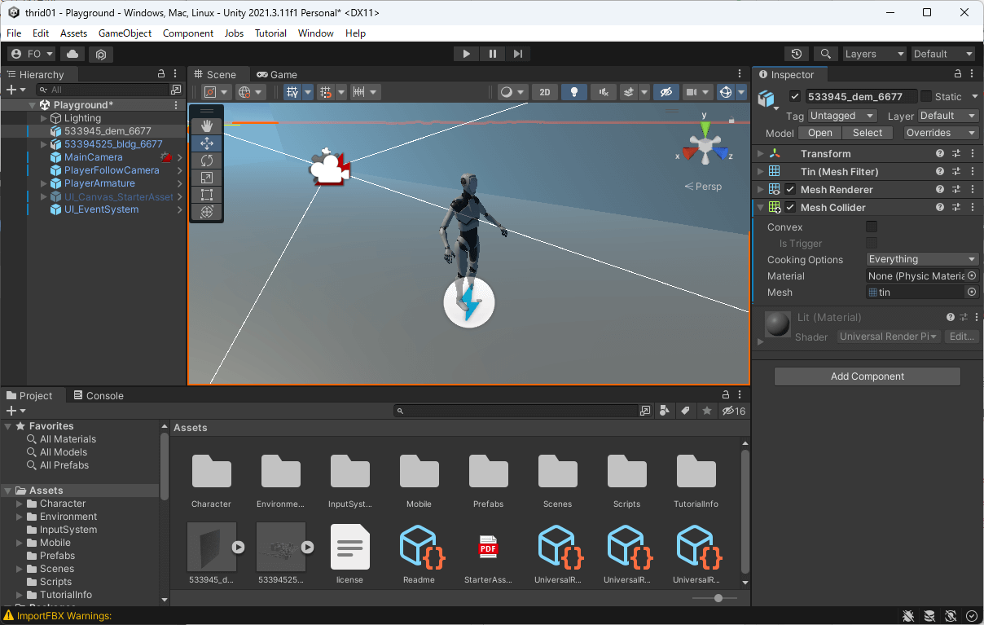Click the MainCamera gizmo in scene view
Viewport: 984px width, 625px height.
coord(331,169)
